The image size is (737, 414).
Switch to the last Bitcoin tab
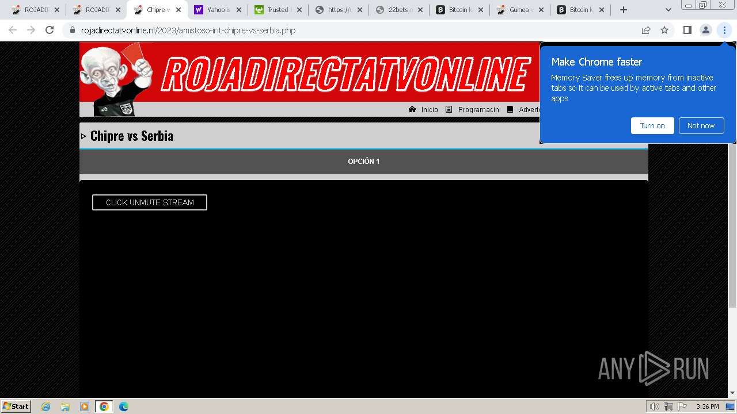582,10
